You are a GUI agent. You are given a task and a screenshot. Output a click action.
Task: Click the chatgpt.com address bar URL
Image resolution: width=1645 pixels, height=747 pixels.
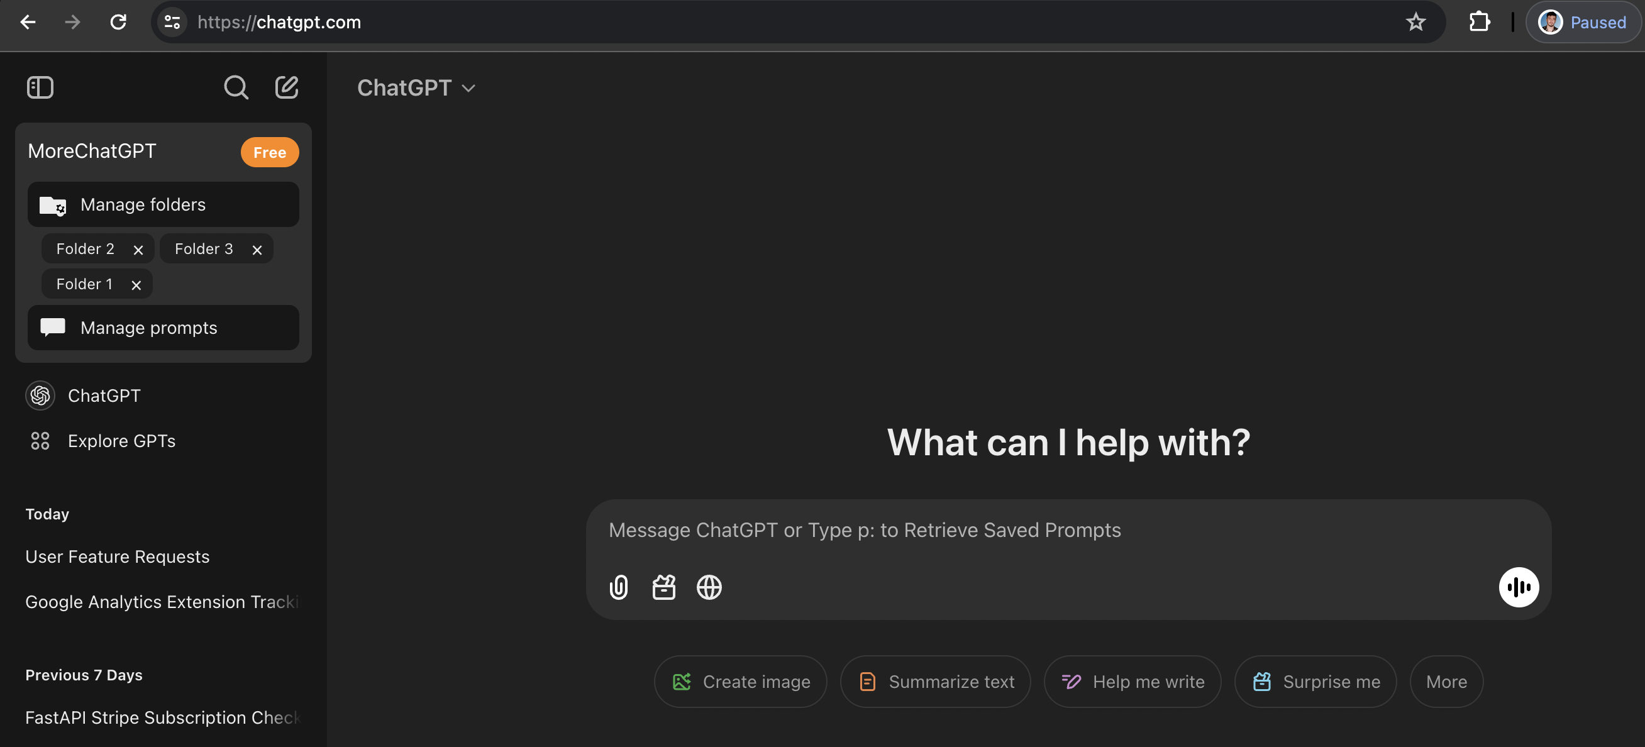tap(279, 23)
